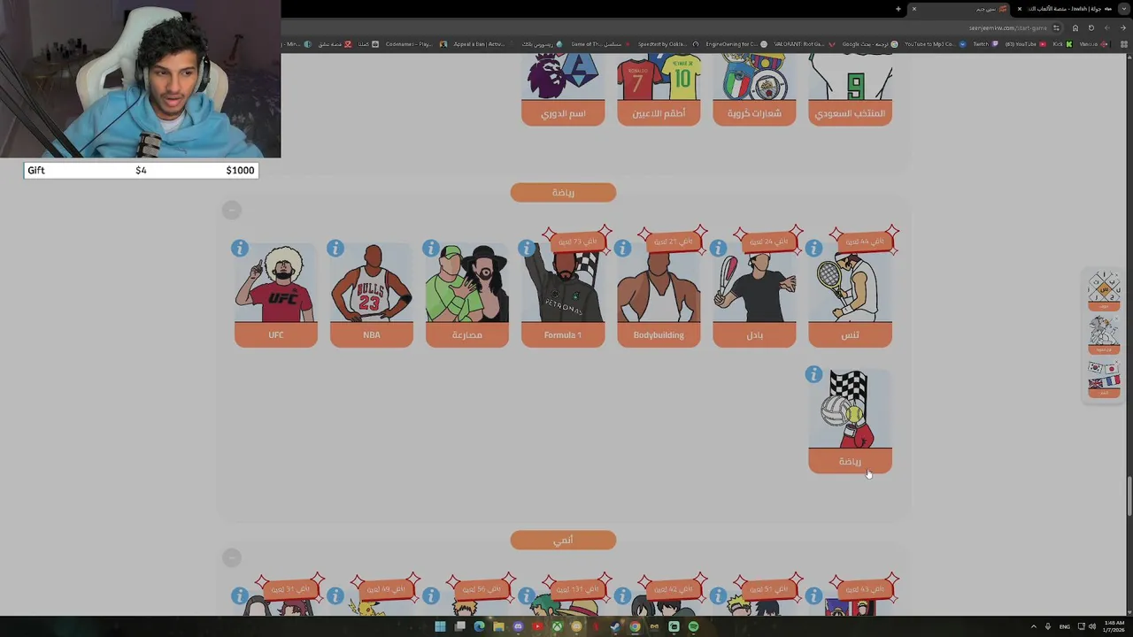Image resolution: width=1133 pixels, height=637 pixels.
Task: Close the سين جيم active tab
Action: tap(914, 9)
